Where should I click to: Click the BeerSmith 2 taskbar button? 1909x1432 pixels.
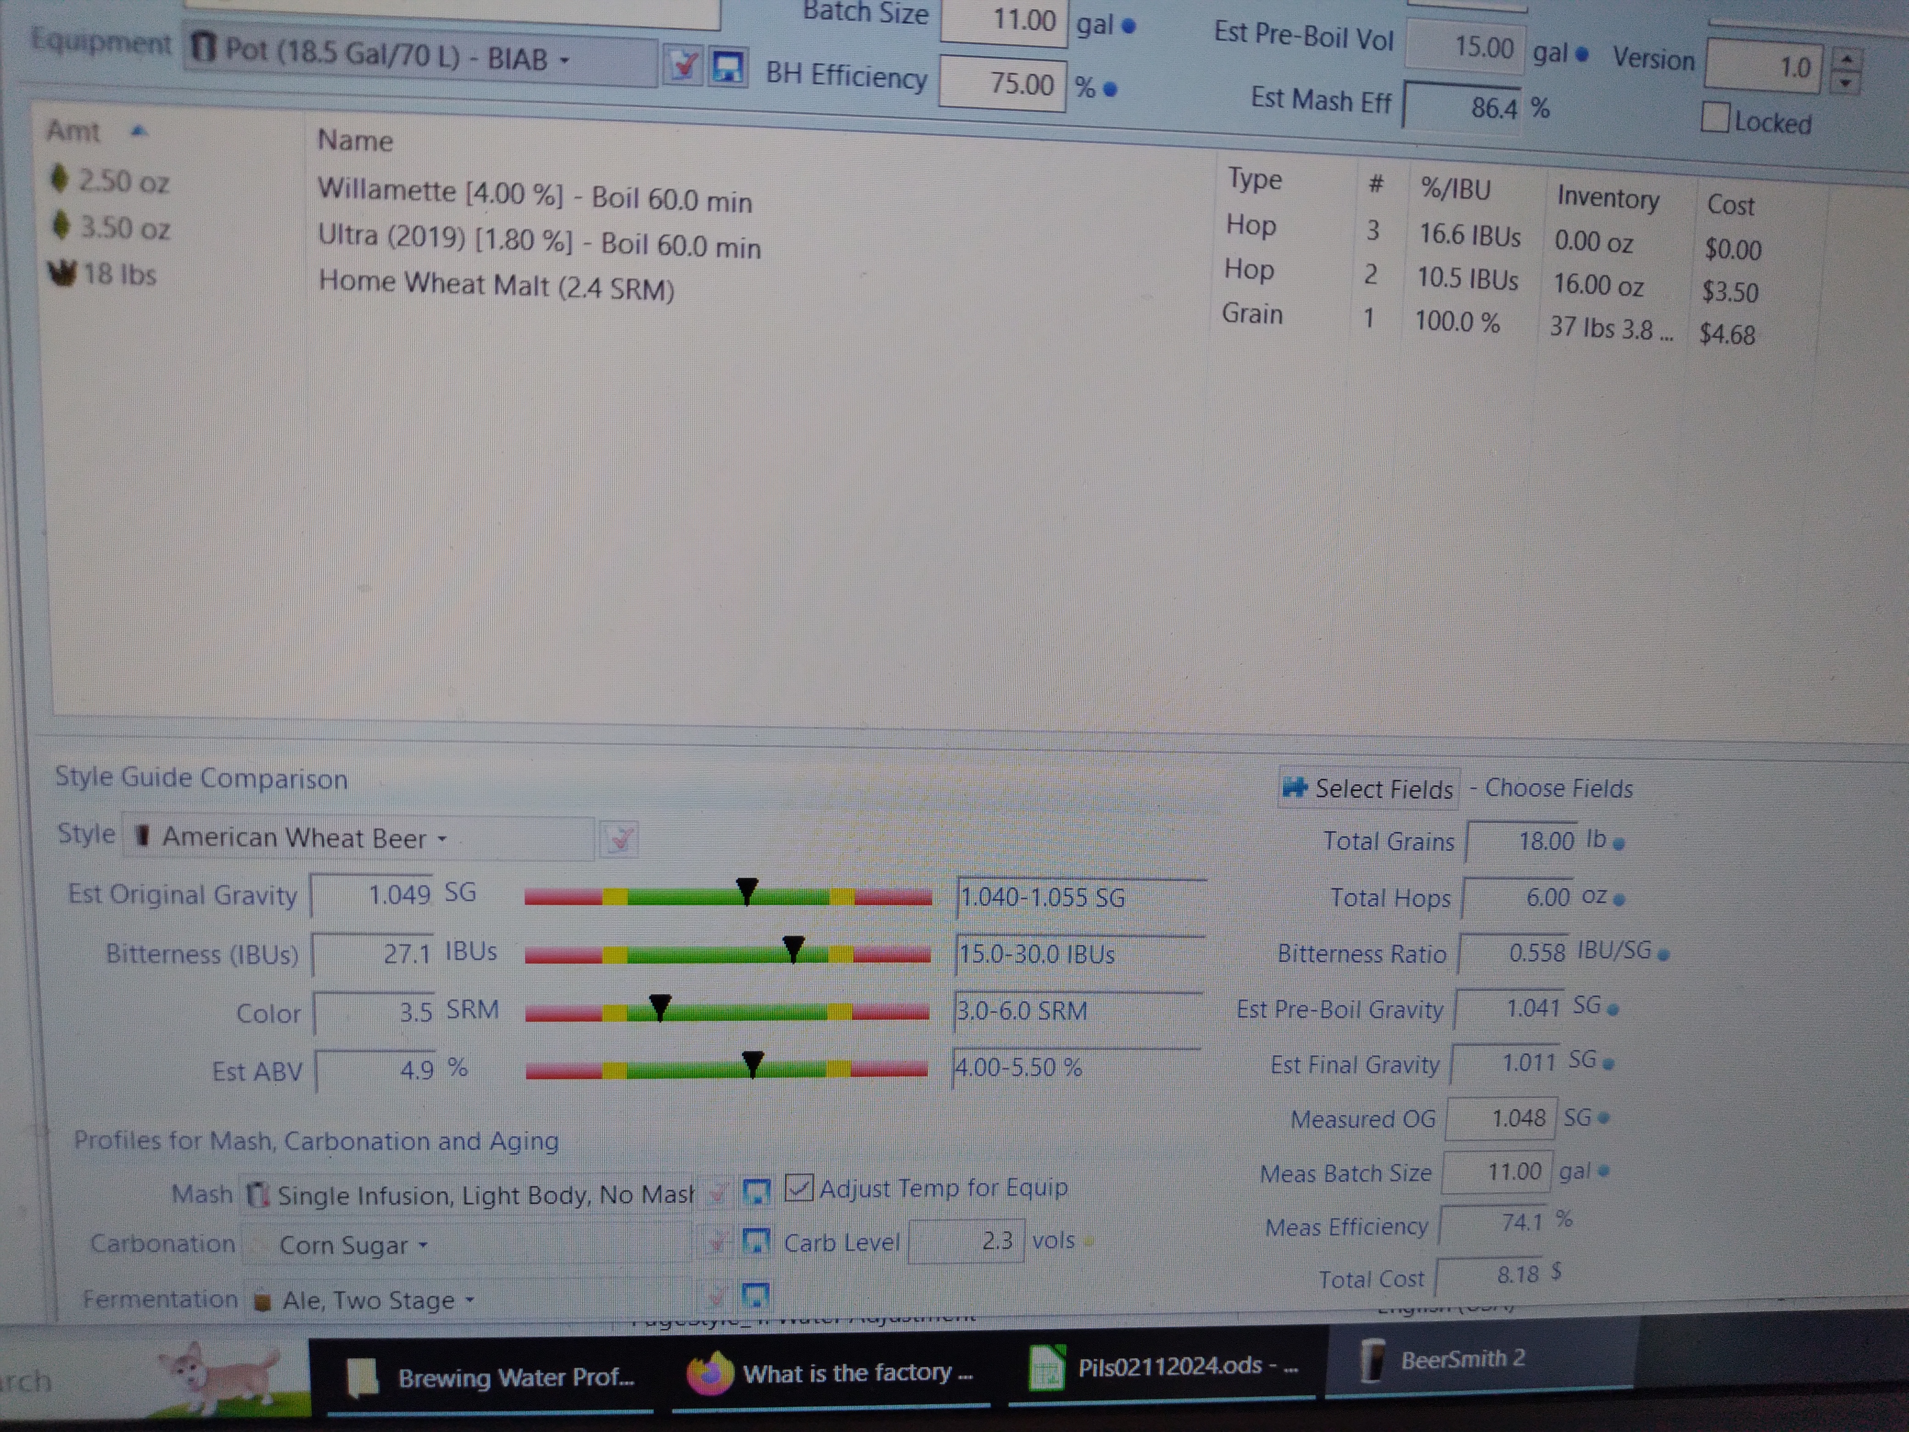1479,1359
